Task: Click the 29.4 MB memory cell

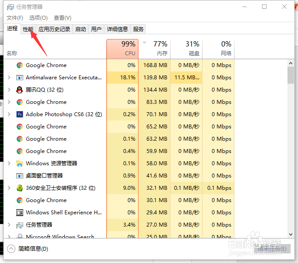Action: coord(154,213)
